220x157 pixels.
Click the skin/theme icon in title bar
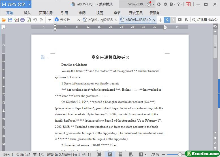pyautogui.click(x=159, y=4)
